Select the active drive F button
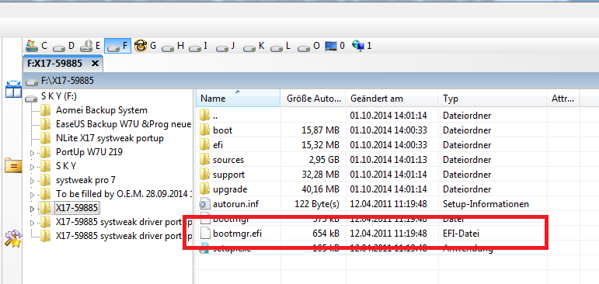This screenshot has height=284, width=599. pos(117,47)
